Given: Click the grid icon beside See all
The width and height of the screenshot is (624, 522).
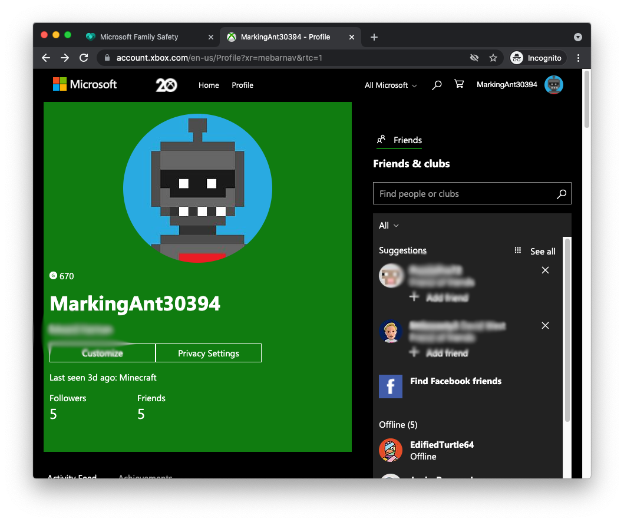Looking at the screenshot, I should coord(517,250).
